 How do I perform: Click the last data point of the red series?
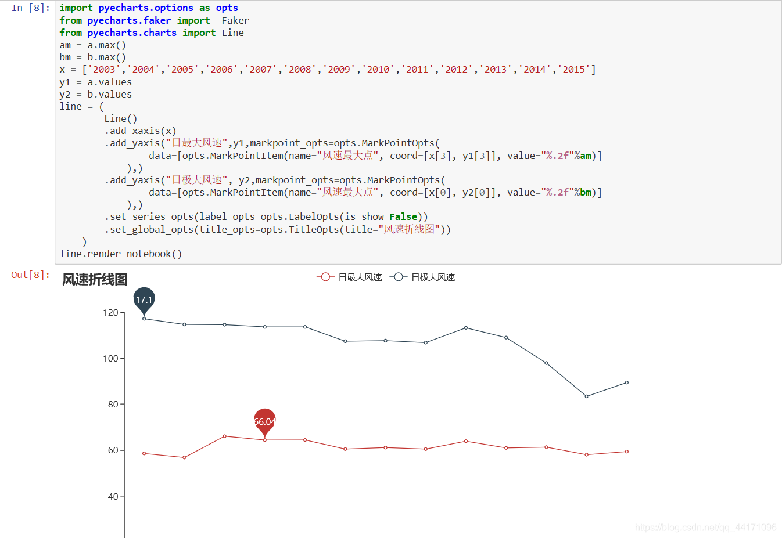tap(626, 452)
